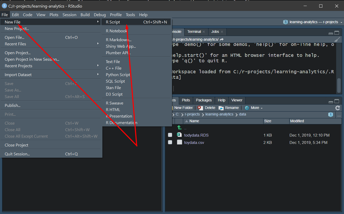The height and width of the screenshot is (214, 344).
Task: Maximize the Files pane
Action: point(337,101)
